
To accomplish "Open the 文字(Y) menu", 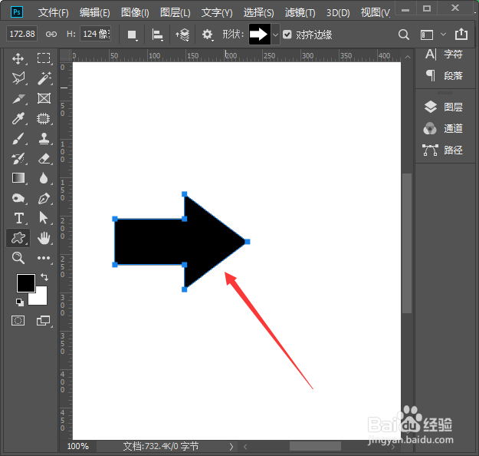I will click(217, 12).
